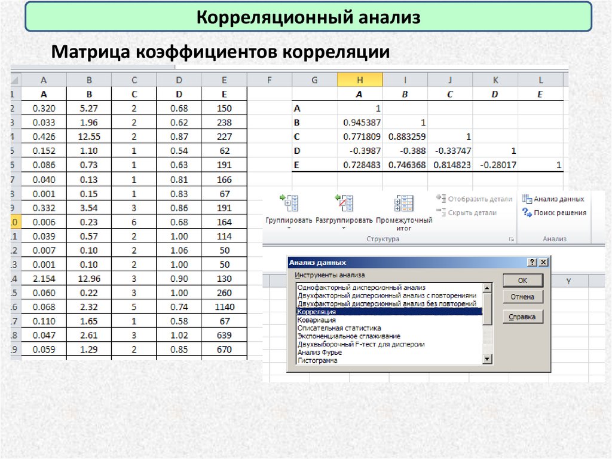Click the cell containing 1.06

(x=179, y=250)
